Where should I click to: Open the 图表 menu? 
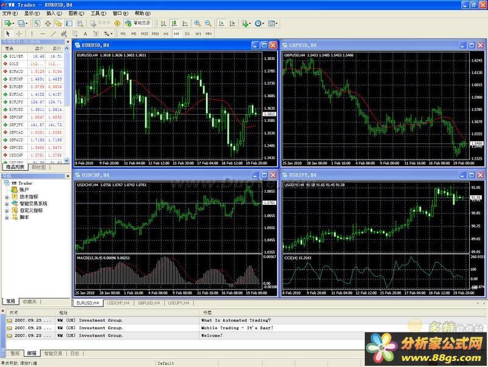76,13
